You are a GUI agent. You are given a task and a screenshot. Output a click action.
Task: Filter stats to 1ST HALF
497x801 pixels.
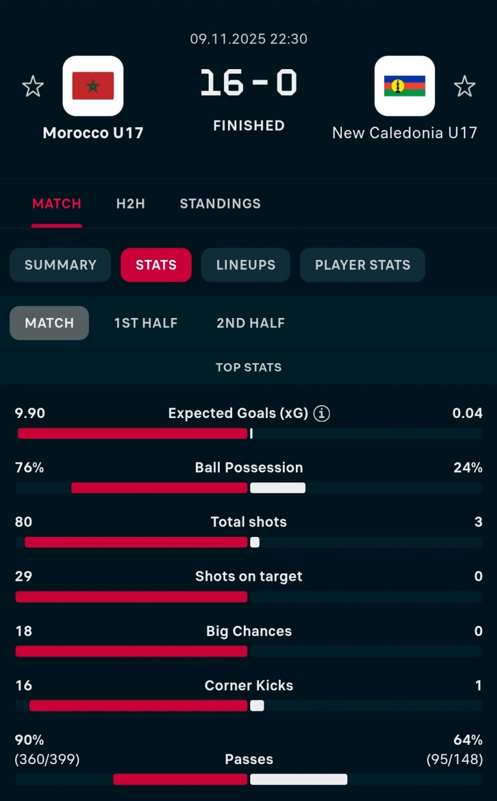(146, 323)
